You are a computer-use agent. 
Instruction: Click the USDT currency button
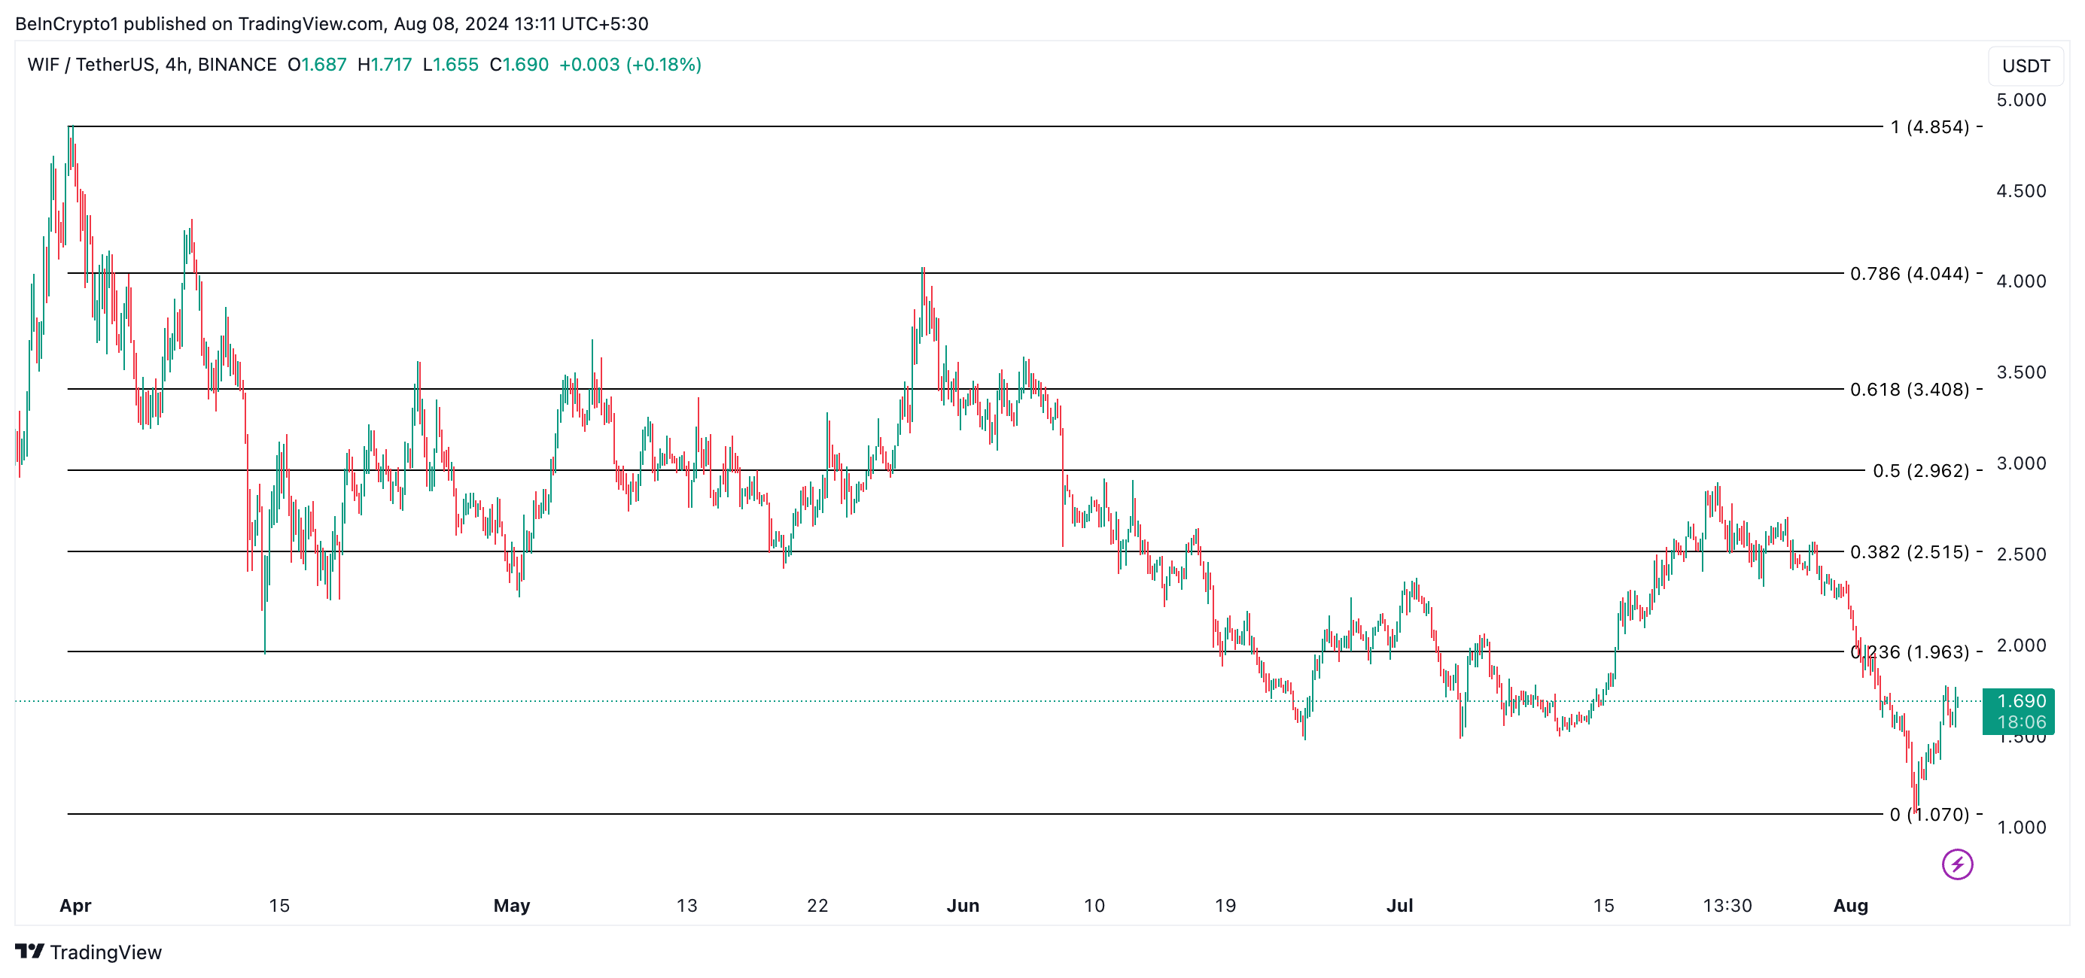2025,66
